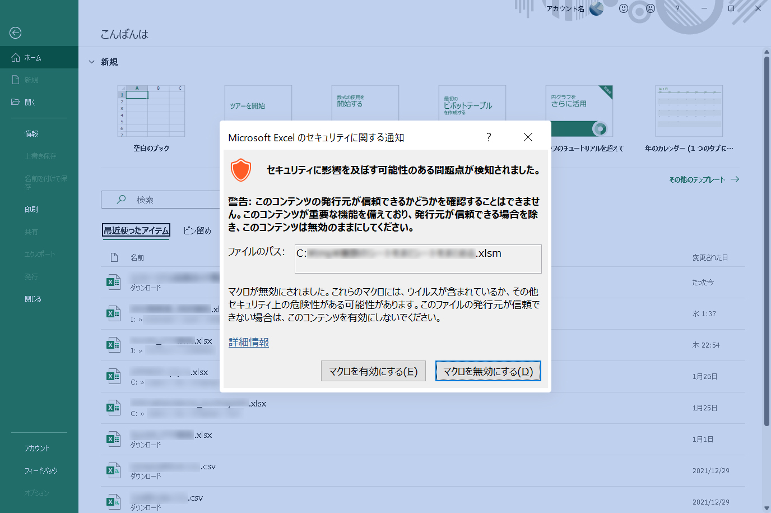This screenshot has height=513, width=771.
Task: Click the back arrow icon in sidebar
Action: [16, 33]
